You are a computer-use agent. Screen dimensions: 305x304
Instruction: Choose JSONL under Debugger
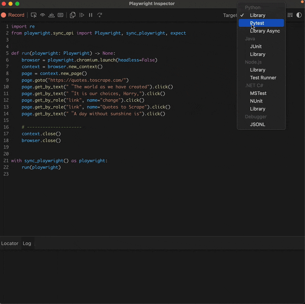pyautogui.click(x=261, y=124)
